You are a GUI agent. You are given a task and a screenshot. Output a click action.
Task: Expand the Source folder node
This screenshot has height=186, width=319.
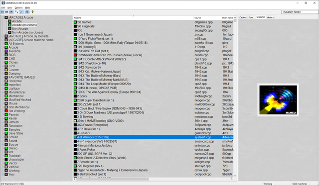(3, 145)
